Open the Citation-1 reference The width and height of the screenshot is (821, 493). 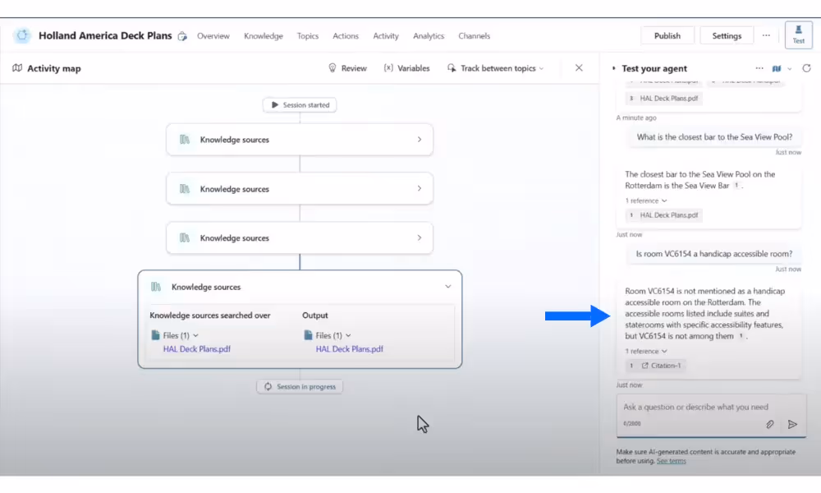pyautogui.click(x=655, y=366)
